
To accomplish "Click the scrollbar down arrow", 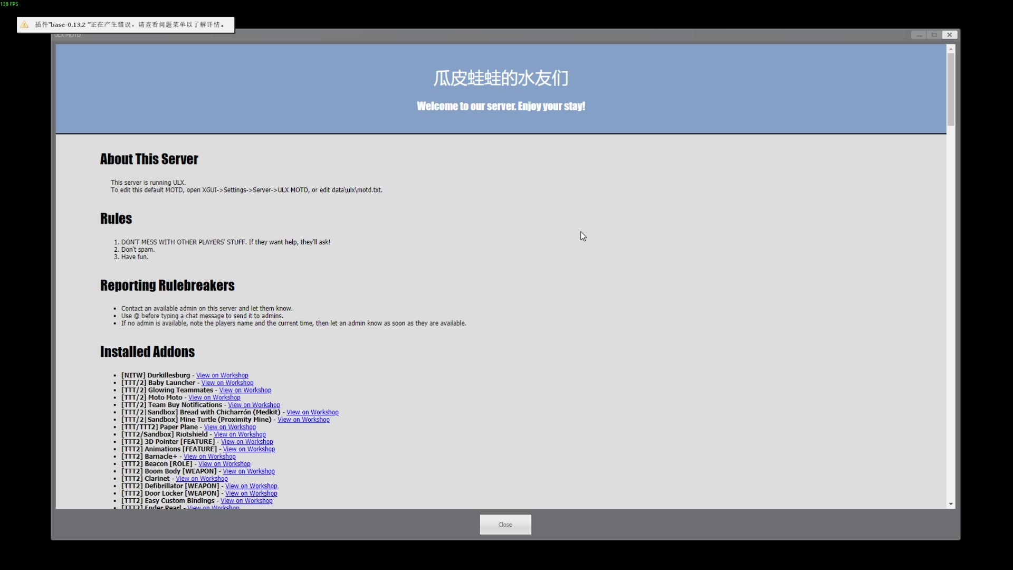I will pos(951,504).
